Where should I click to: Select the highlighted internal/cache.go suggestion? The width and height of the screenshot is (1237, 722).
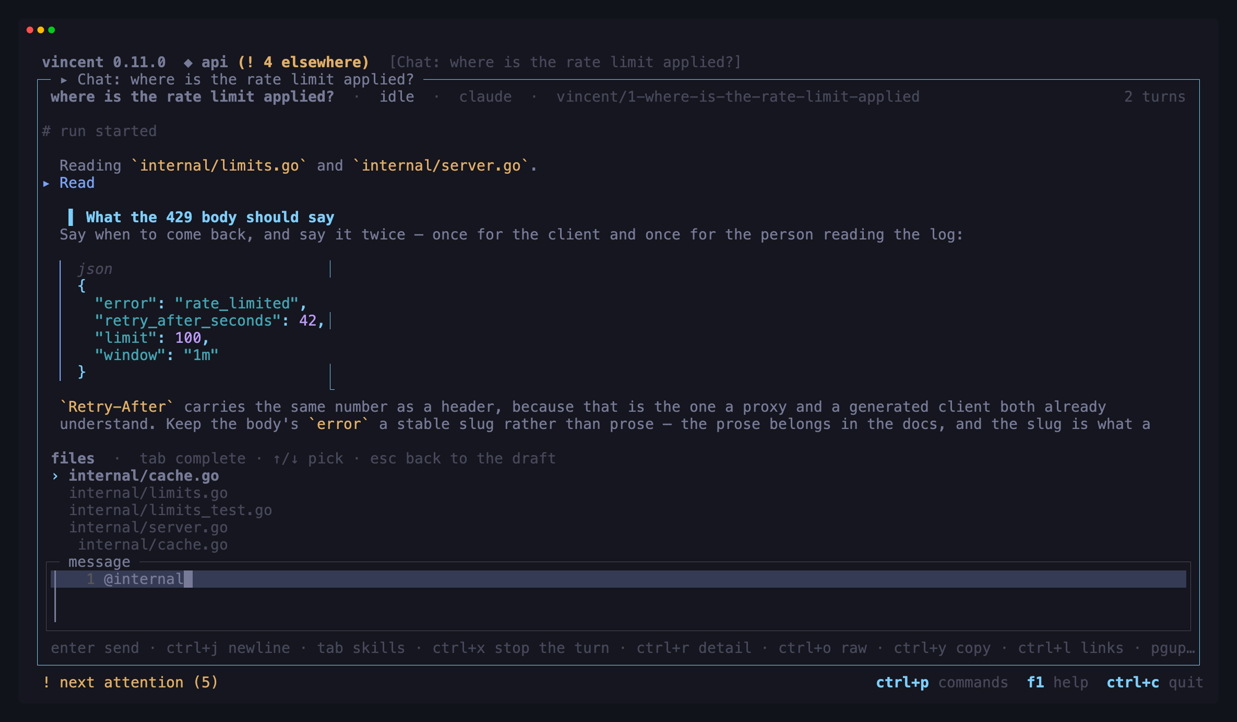pyautogui.click(x=144, y=475)
